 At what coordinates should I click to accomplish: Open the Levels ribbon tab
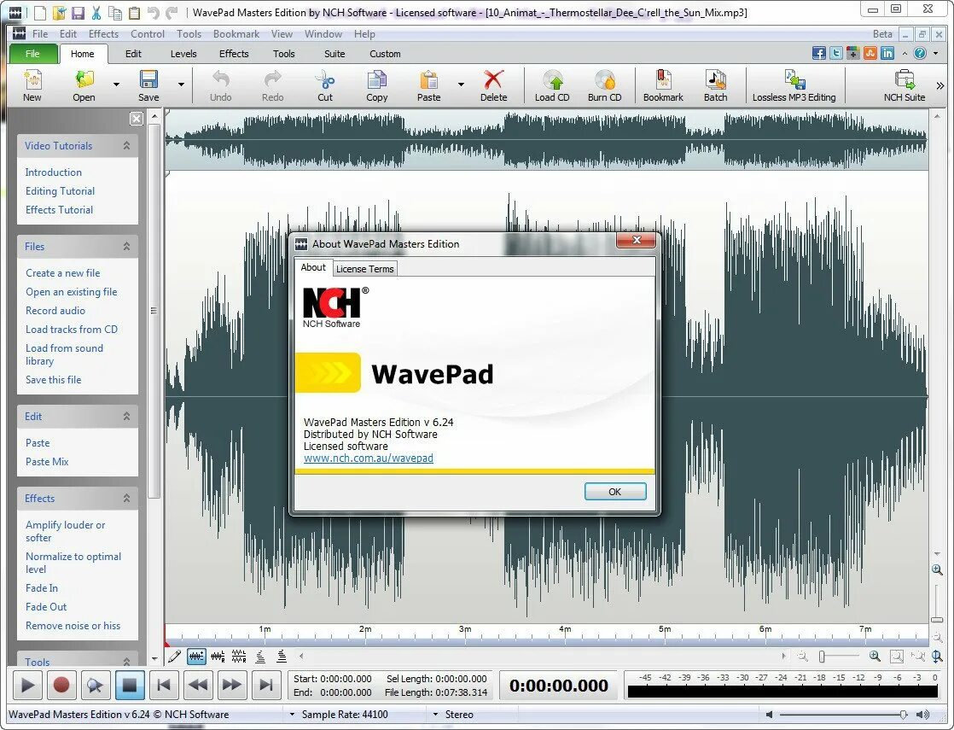pyautogui.click(x=183, y=54)
